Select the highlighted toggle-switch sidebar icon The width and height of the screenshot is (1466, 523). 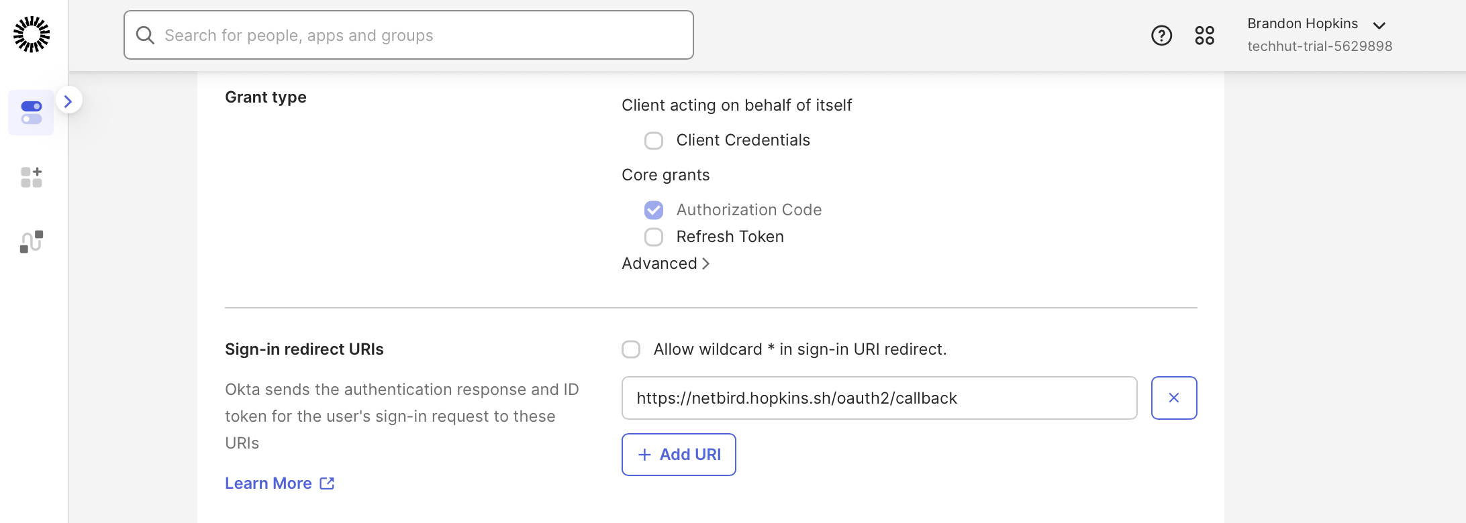pyautogui.click(x=31, y=113)
